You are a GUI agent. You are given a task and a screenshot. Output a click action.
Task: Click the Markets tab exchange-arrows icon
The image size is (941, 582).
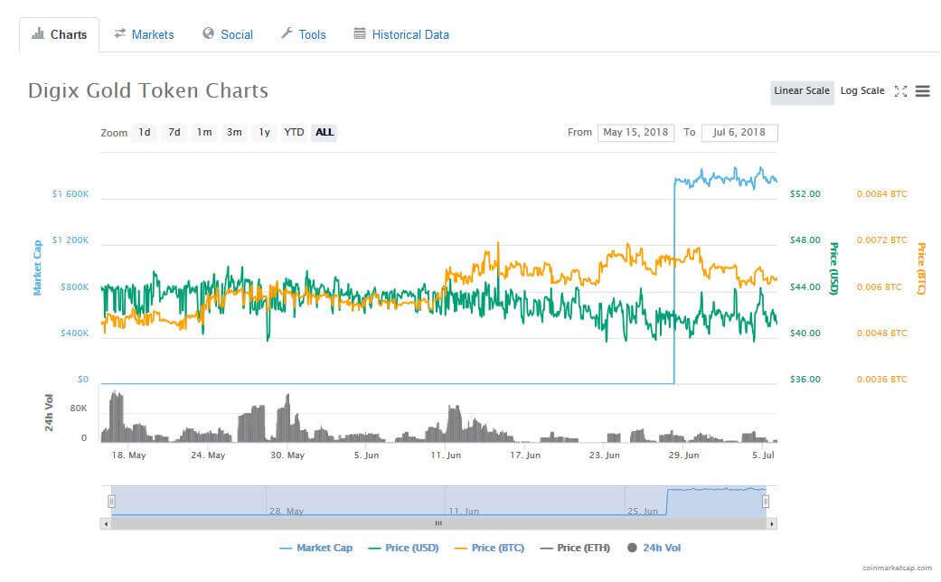pos(120,33)
